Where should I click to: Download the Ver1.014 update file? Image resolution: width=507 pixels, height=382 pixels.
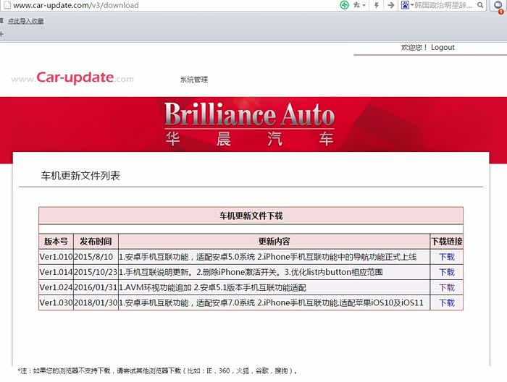coord(447,273)
